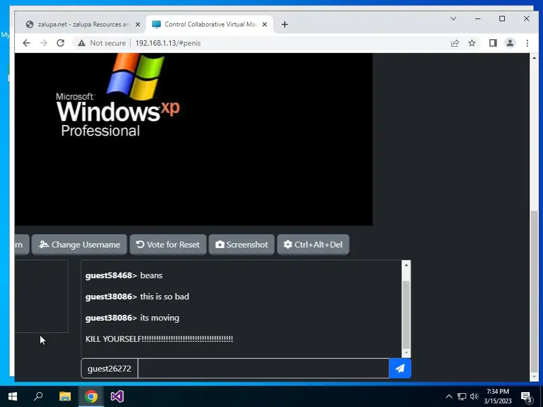Click the share this page icon
The height and width of the screenshot is (407, 543).
click(454, 43)
